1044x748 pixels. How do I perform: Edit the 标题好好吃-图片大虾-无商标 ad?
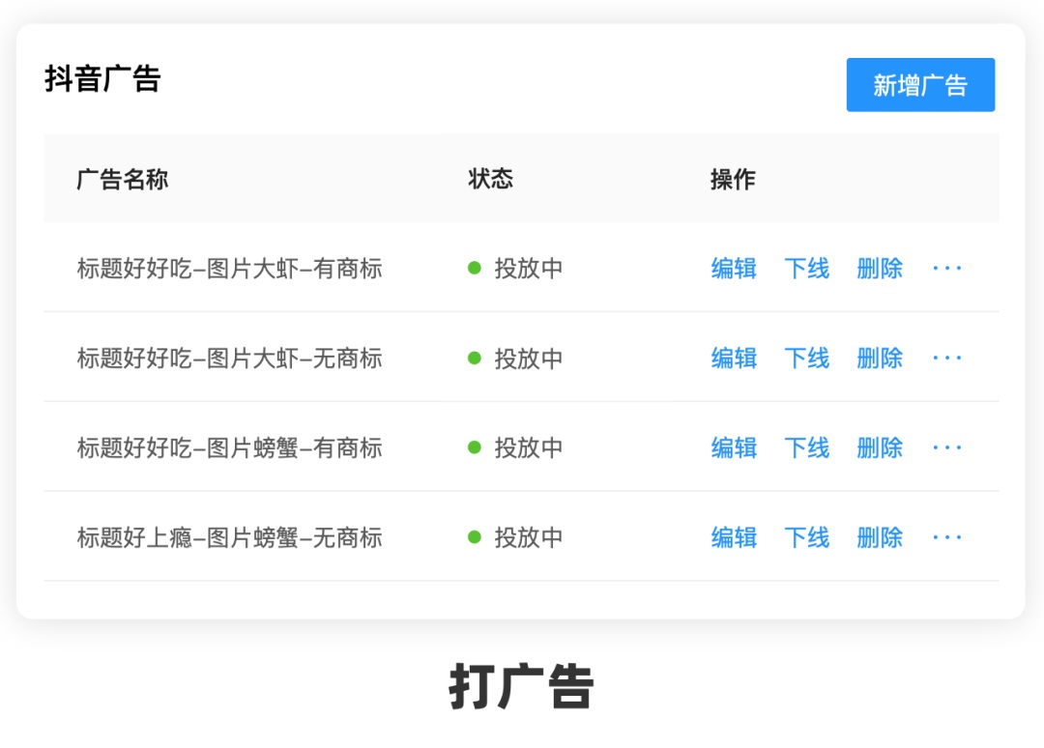point(734,358)
